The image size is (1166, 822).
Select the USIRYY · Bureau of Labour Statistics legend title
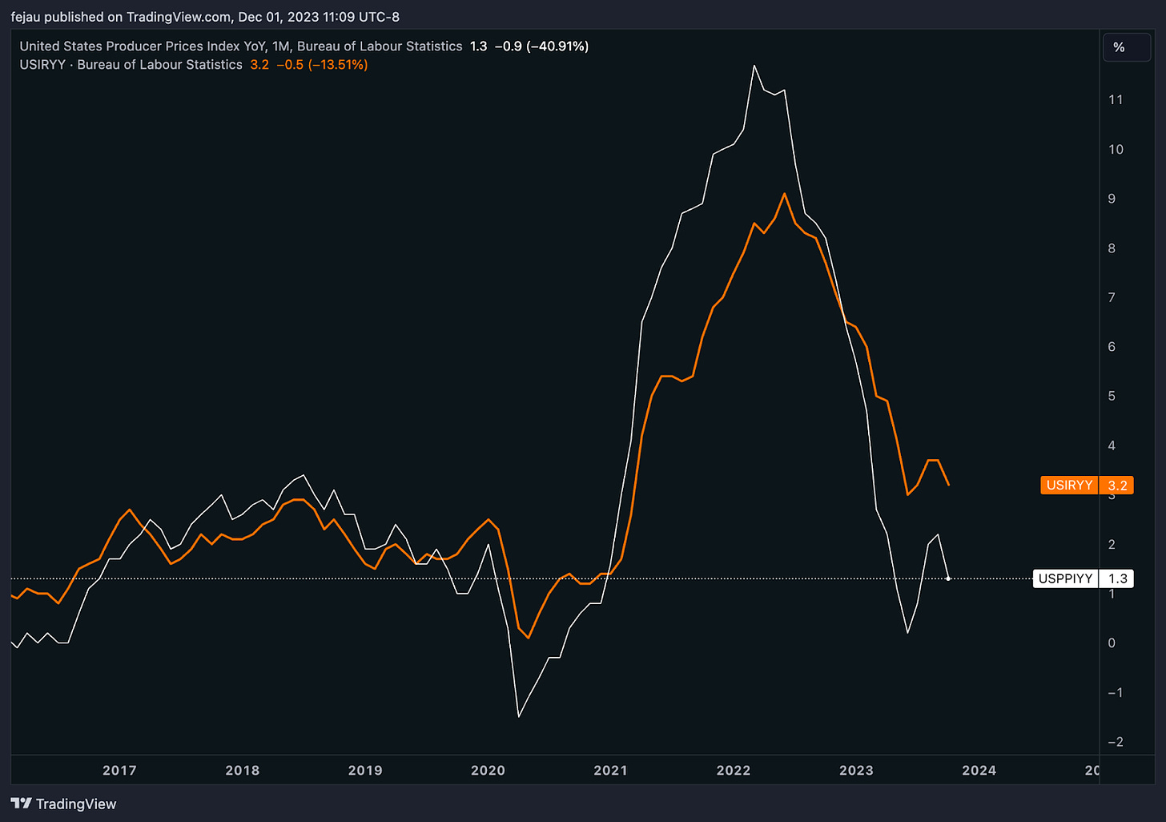coord(131,65)
